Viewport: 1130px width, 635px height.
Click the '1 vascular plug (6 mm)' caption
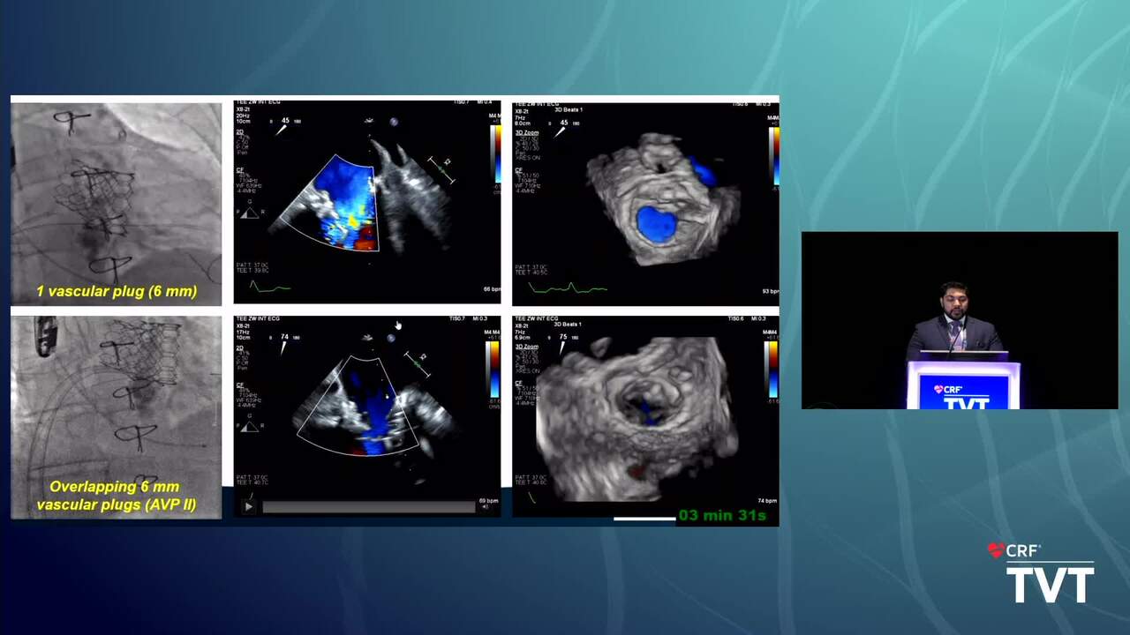point(117,291)
